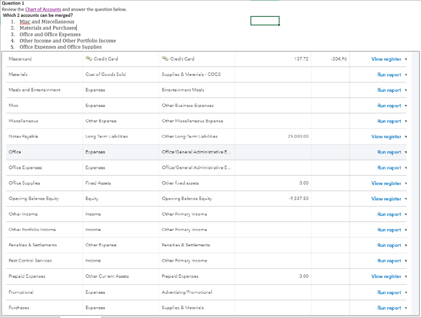The height and width of the screenshot is (318, 421).
Task: Expand dropdown for Opening Balance Equity register
Action: [406, 199]
